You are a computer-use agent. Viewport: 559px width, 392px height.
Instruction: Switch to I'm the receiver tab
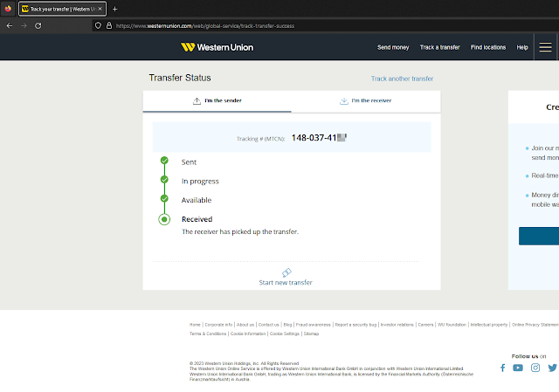[366, 101]
